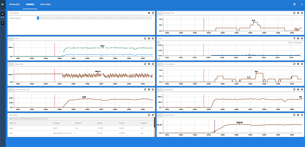The height and width of the screenshot is (147, 305).
Task: Click NULL tag on Heap Used panel
Action: (11, 64)
